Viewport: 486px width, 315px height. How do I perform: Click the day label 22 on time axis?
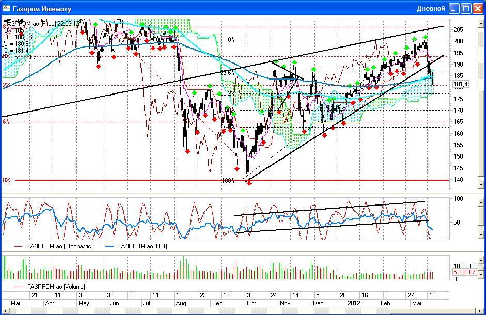203,295
